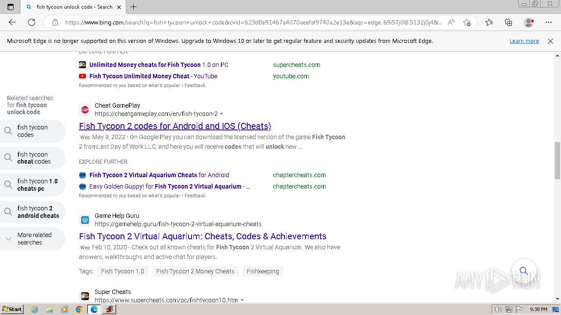561x315 pixels.
Task: Go back to previous page
Action: point(12,22)
